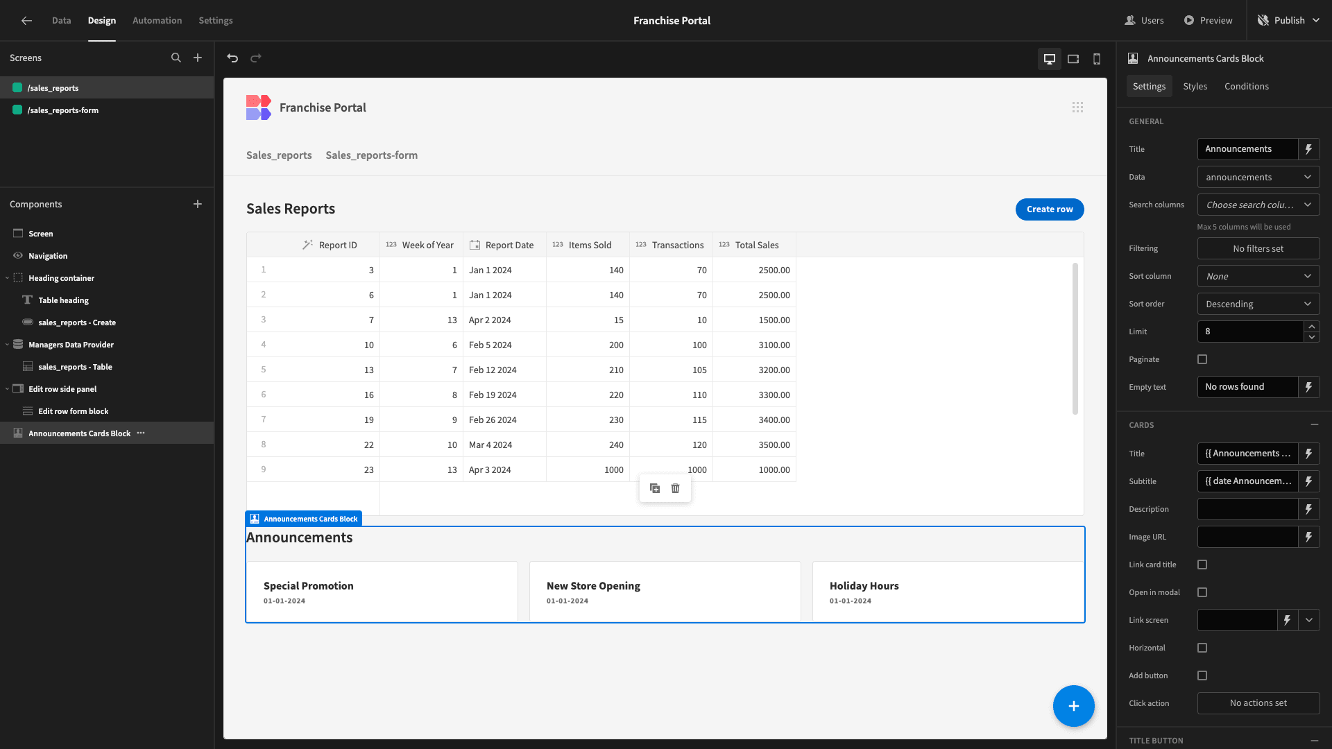Screen dimensions: 1332x749
Task: Open the Search columns dropdown
Action: 1258,205
